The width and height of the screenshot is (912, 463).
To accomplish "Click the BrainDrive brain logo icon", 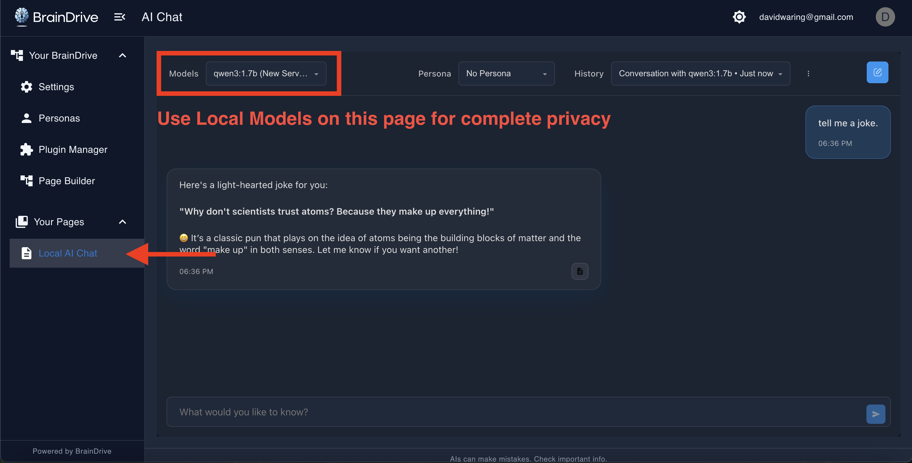I will 22,16.
